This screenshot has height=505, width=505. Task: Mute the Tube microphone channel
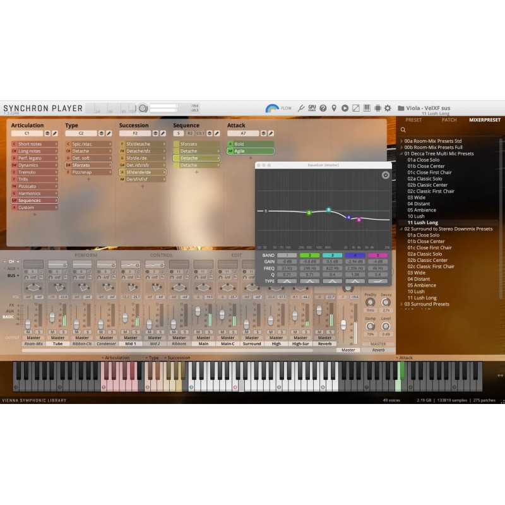(x=52, y=332)
